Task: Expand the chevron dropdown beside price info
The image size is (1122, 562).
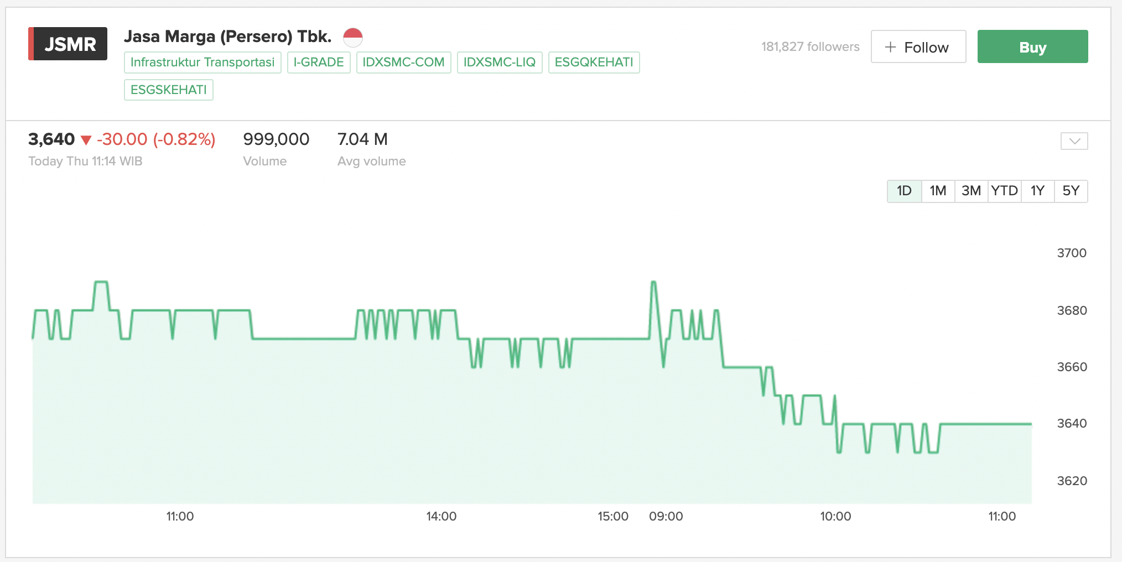Action: [x=1074, y=141]
